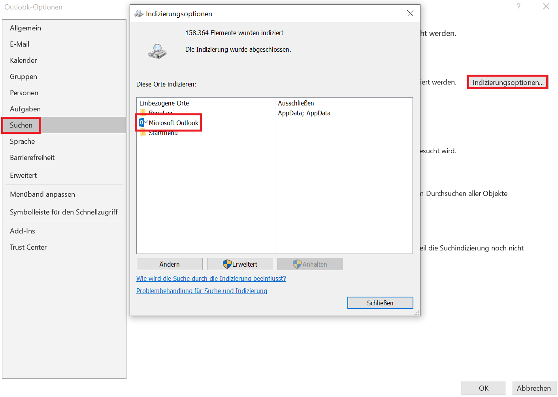Select Aufgaben in the sidebar

click(x=64, y=109)
